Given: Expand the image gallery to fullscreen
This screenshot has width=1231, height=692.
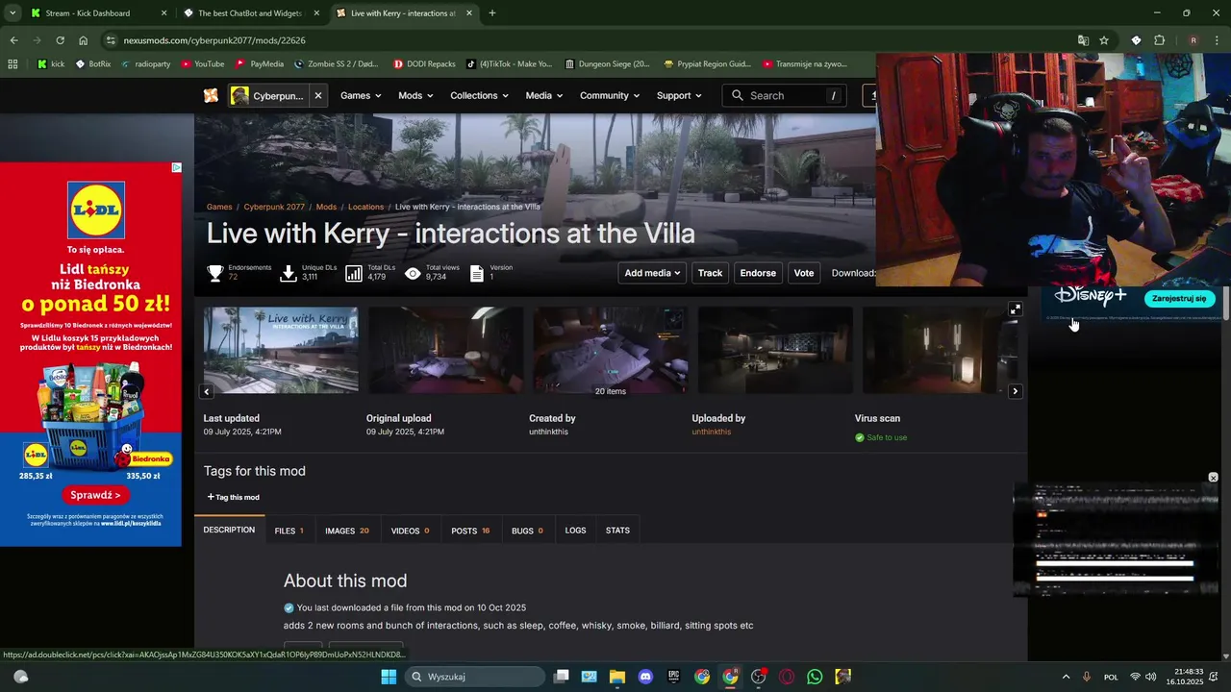Looking at the screenshot, I should [x=1015, y=309].
